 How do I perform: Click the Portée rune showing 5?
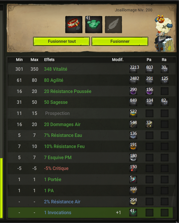pos(133,179)
